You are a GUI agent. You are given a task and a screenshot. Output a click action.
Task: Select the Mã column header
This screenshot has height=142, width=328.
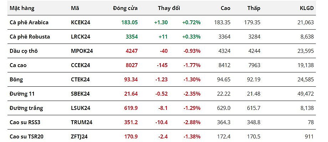click(x=75, y=8)
